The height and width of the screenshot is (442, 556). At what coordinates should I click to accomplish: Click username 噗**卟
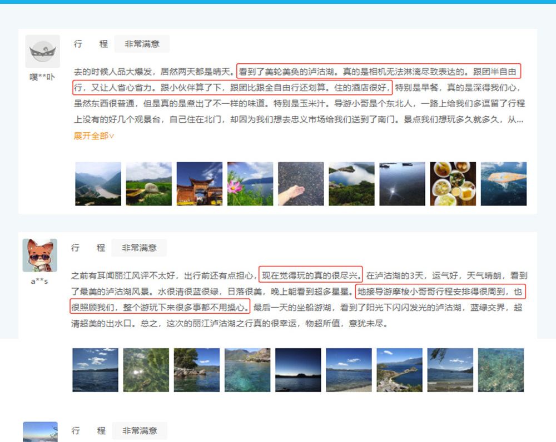point(42,77)
